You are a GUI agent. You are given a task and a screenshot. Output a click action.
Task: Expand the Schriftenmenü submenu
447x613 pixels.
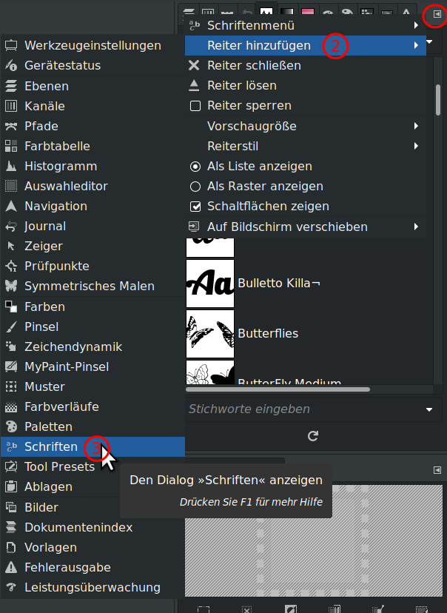click(305, 25)
